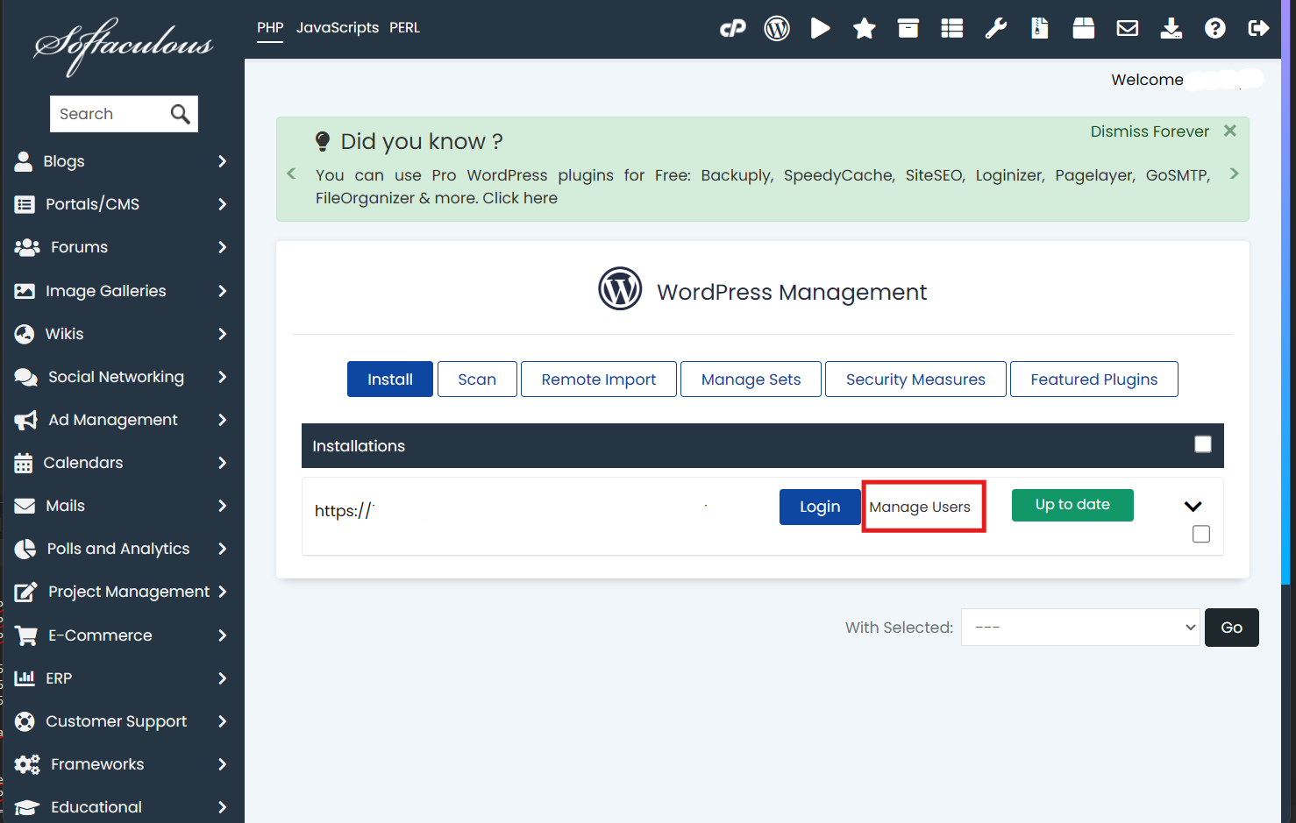Click the Forums group icon in sidebar
This screenshot has width=1296, height=823.
27,247
